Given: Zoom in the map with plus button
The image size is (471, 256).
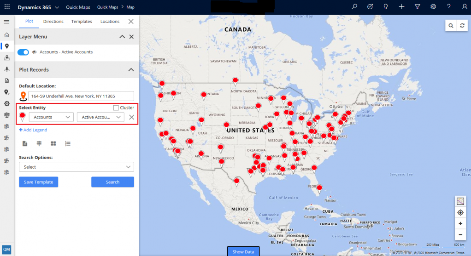Looking at the screenshot, I should [460, 224].
